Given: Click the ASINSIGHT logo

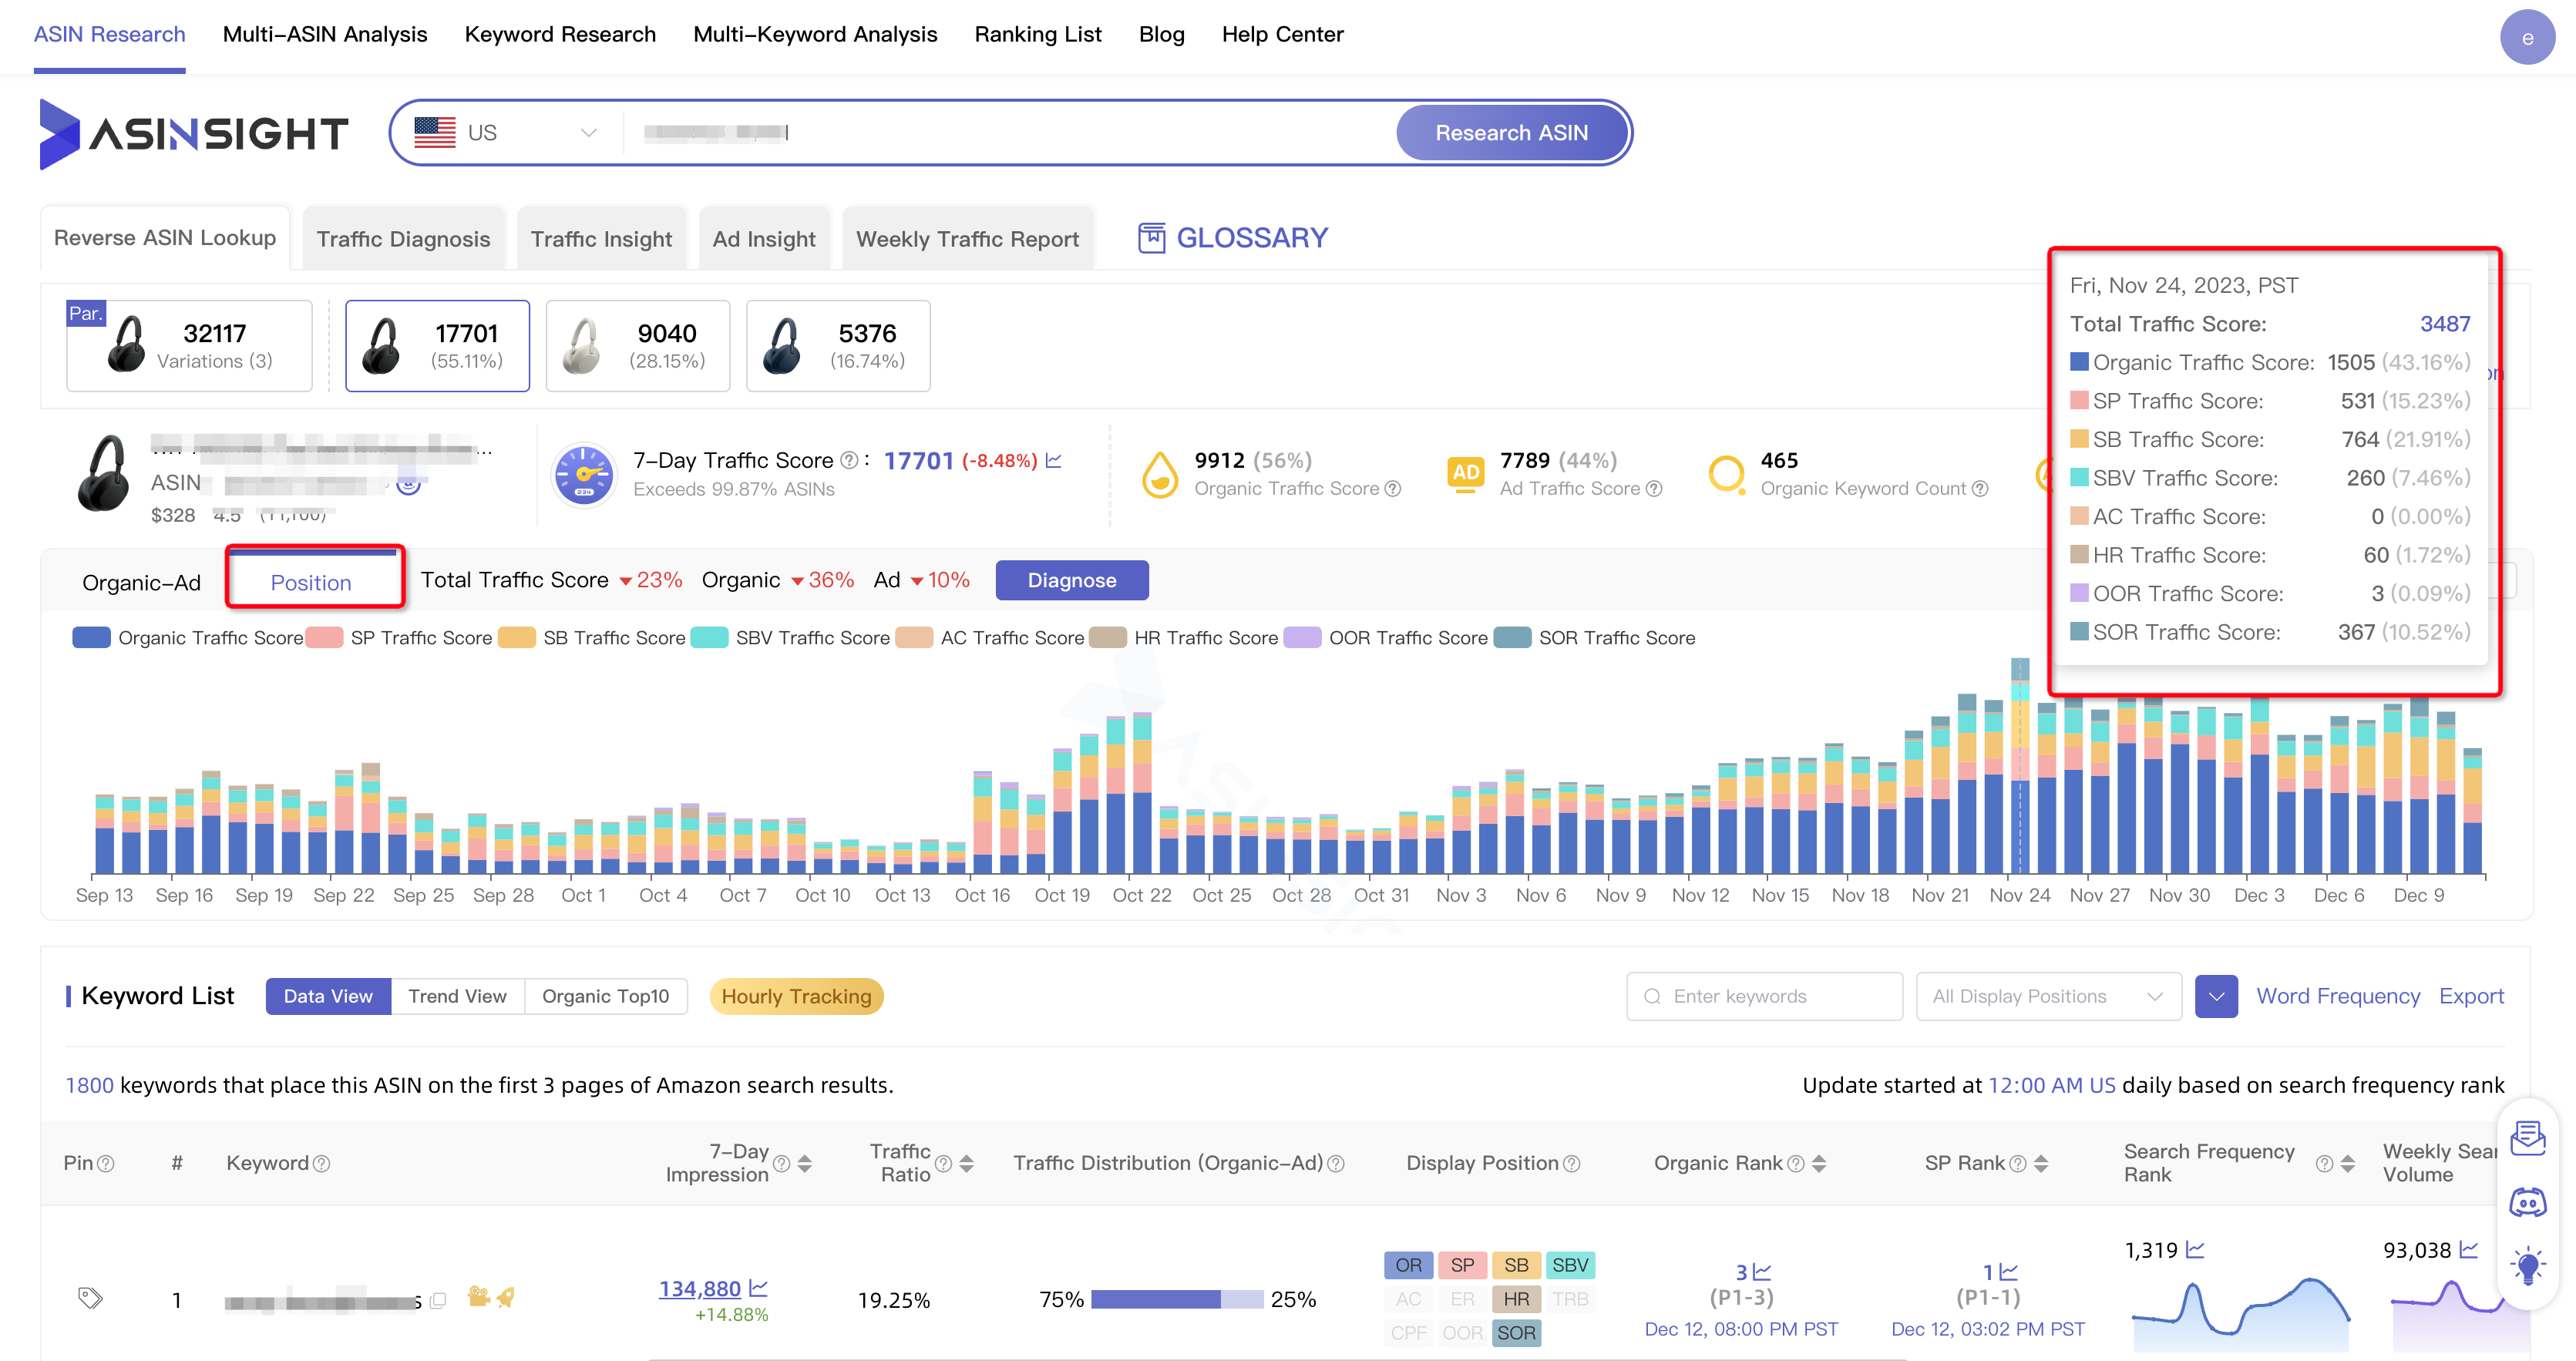Looking at the screenshot, I should click(x=194, y=133).
